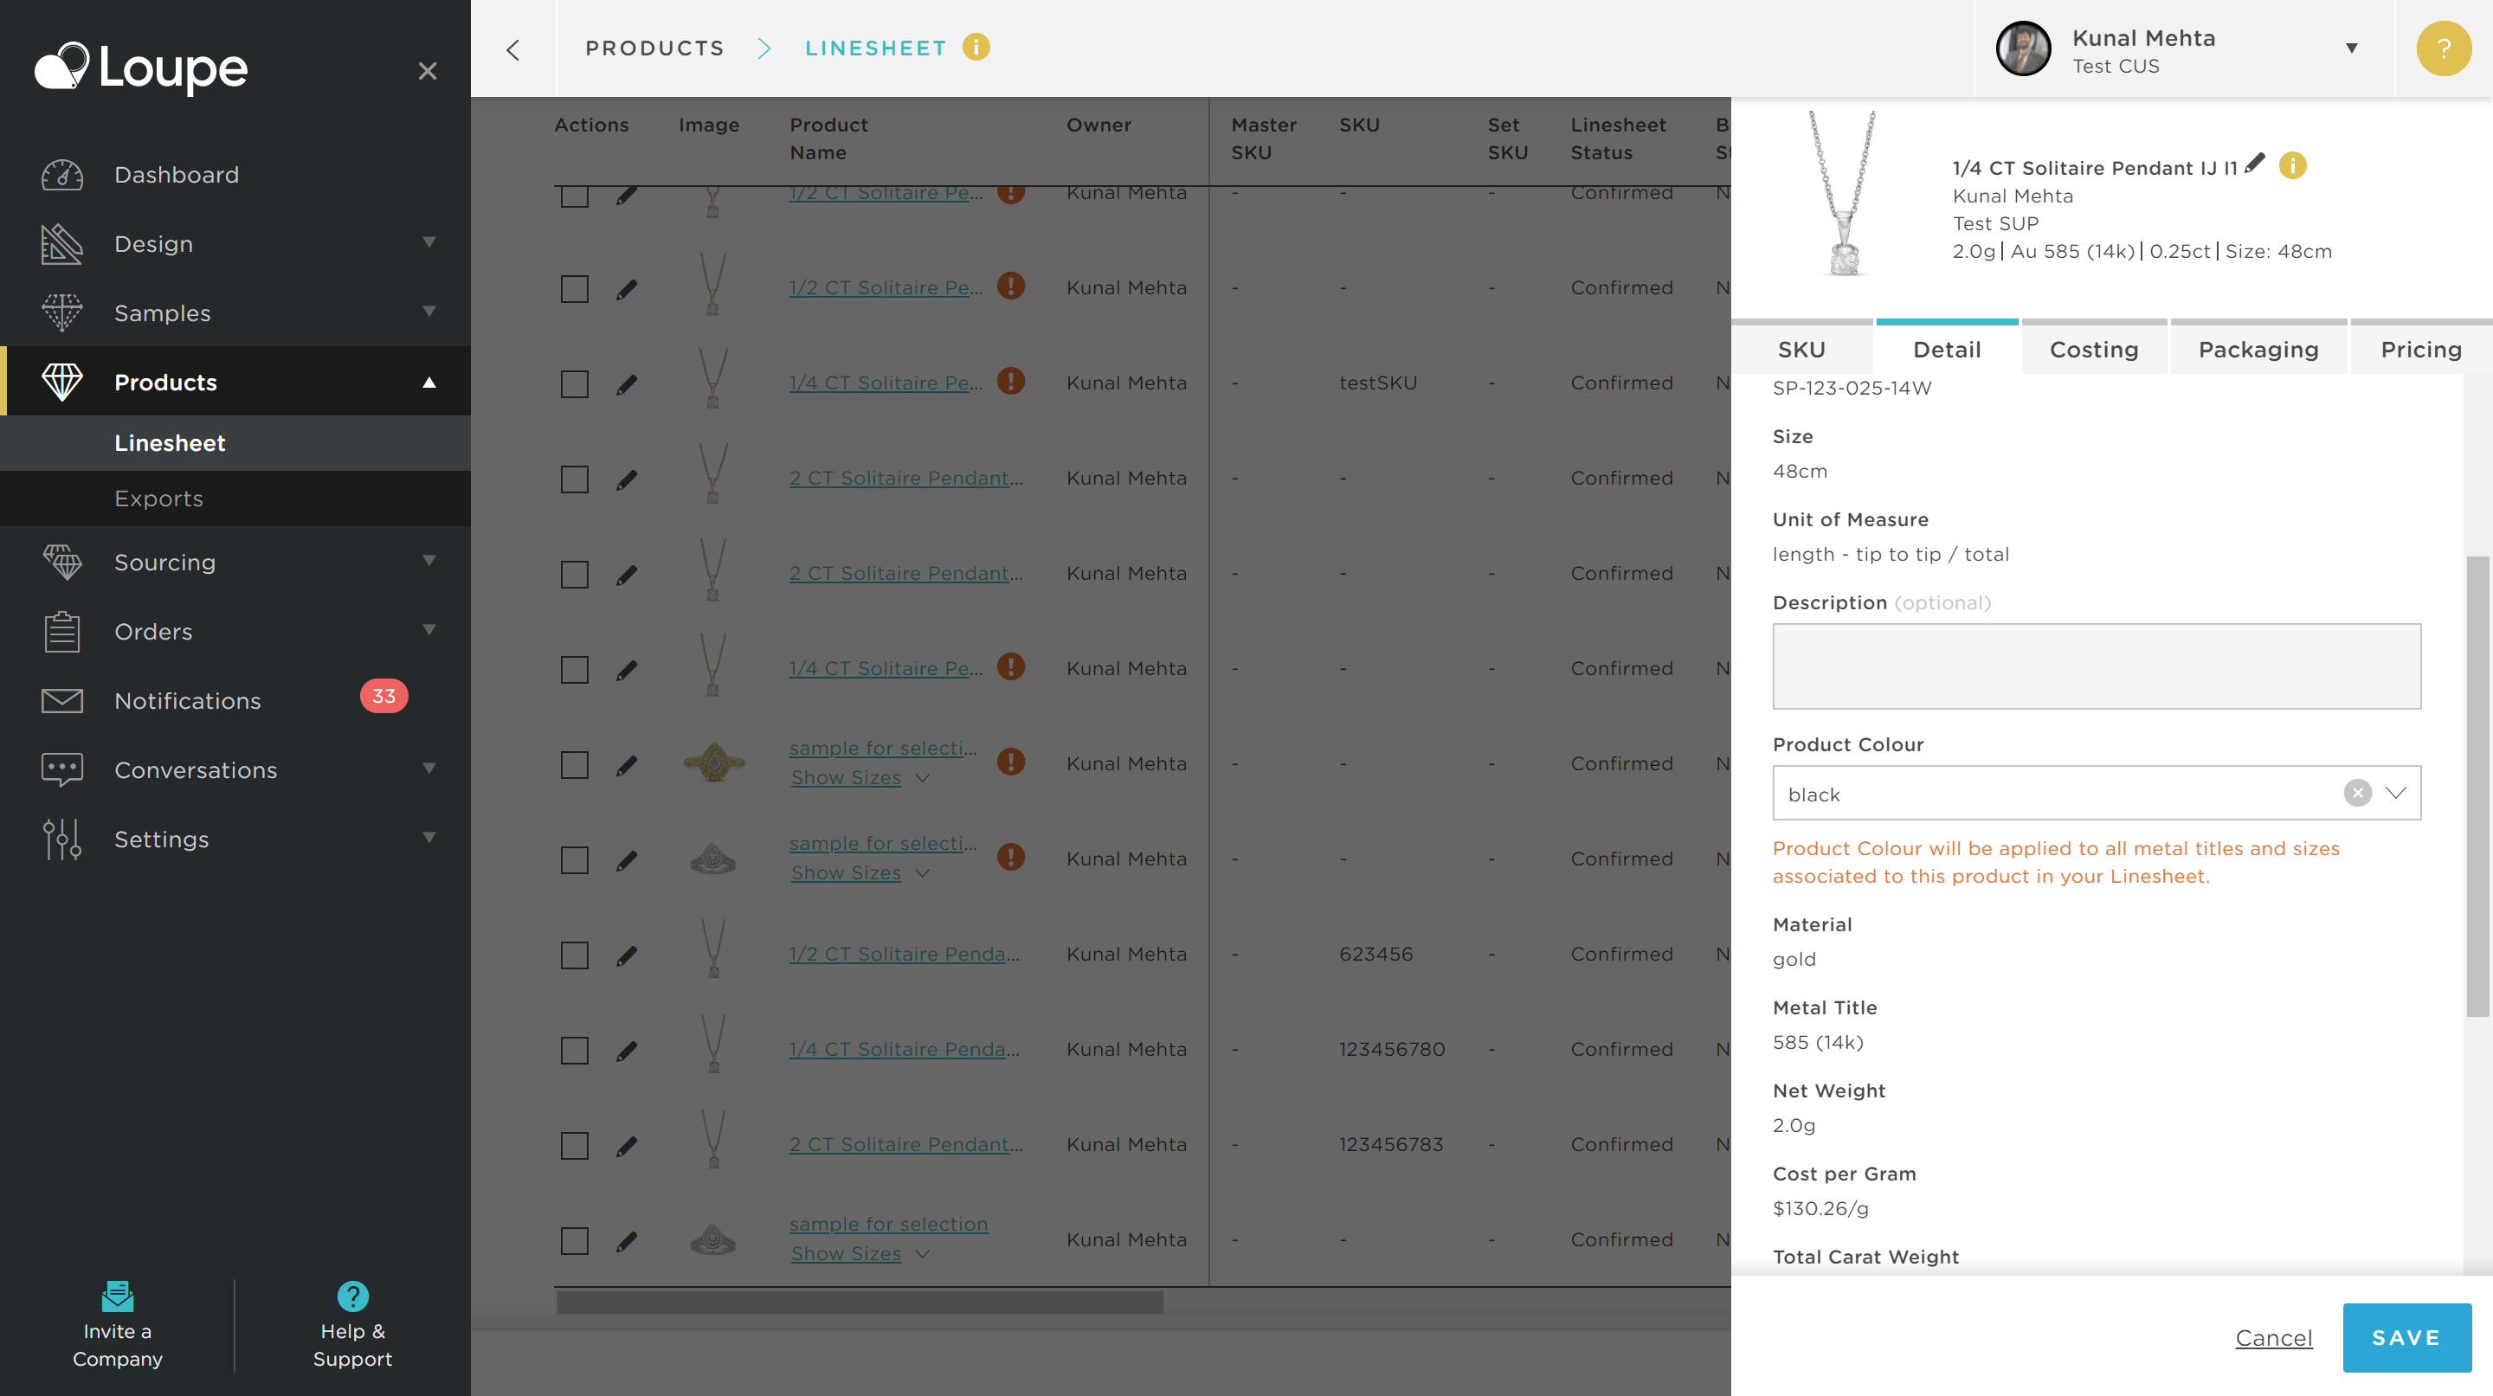The image size is (2493, 1396).
Task: Expand the Settings menu arrow
Action: 428,838
